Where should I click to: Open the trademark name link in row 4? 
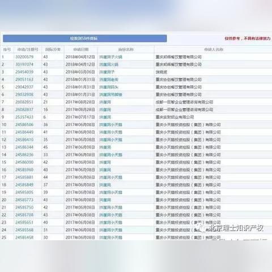[x=109, y=79]
